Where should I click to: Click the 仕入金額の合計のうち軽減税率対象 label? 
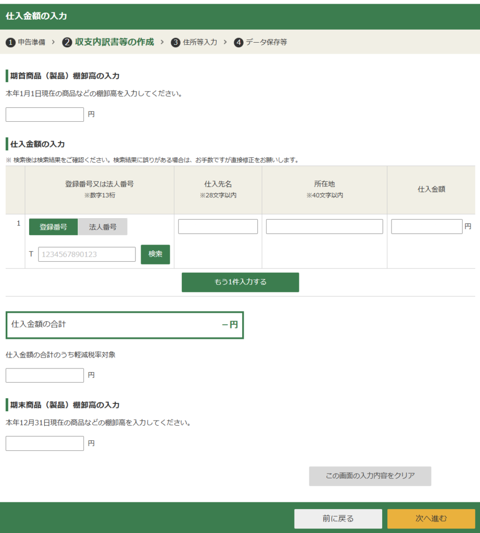point(60,355)
